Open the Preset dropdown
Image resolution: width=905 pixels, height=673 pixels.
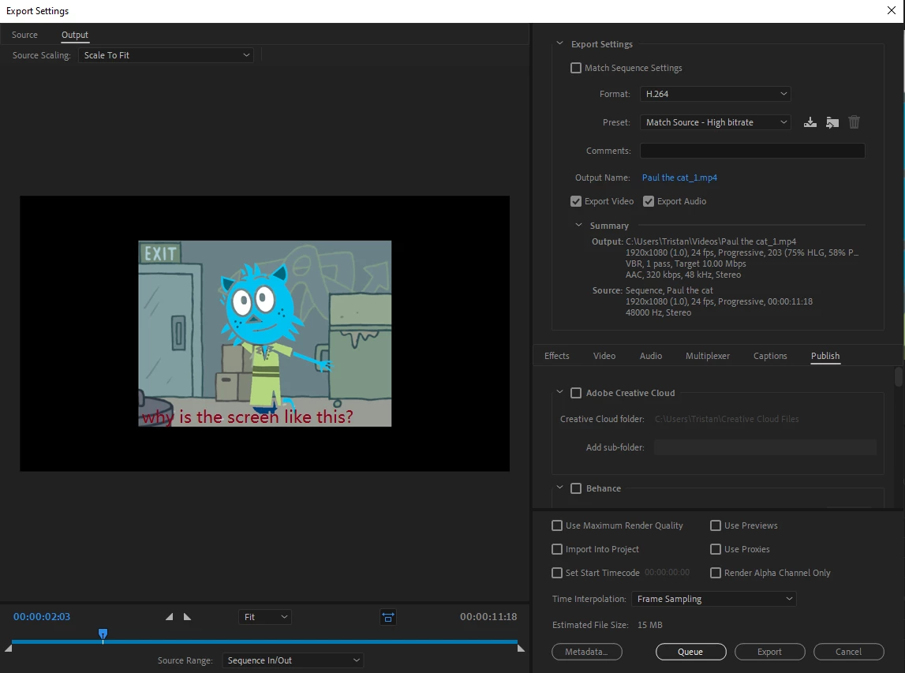[x=715, y=122]
